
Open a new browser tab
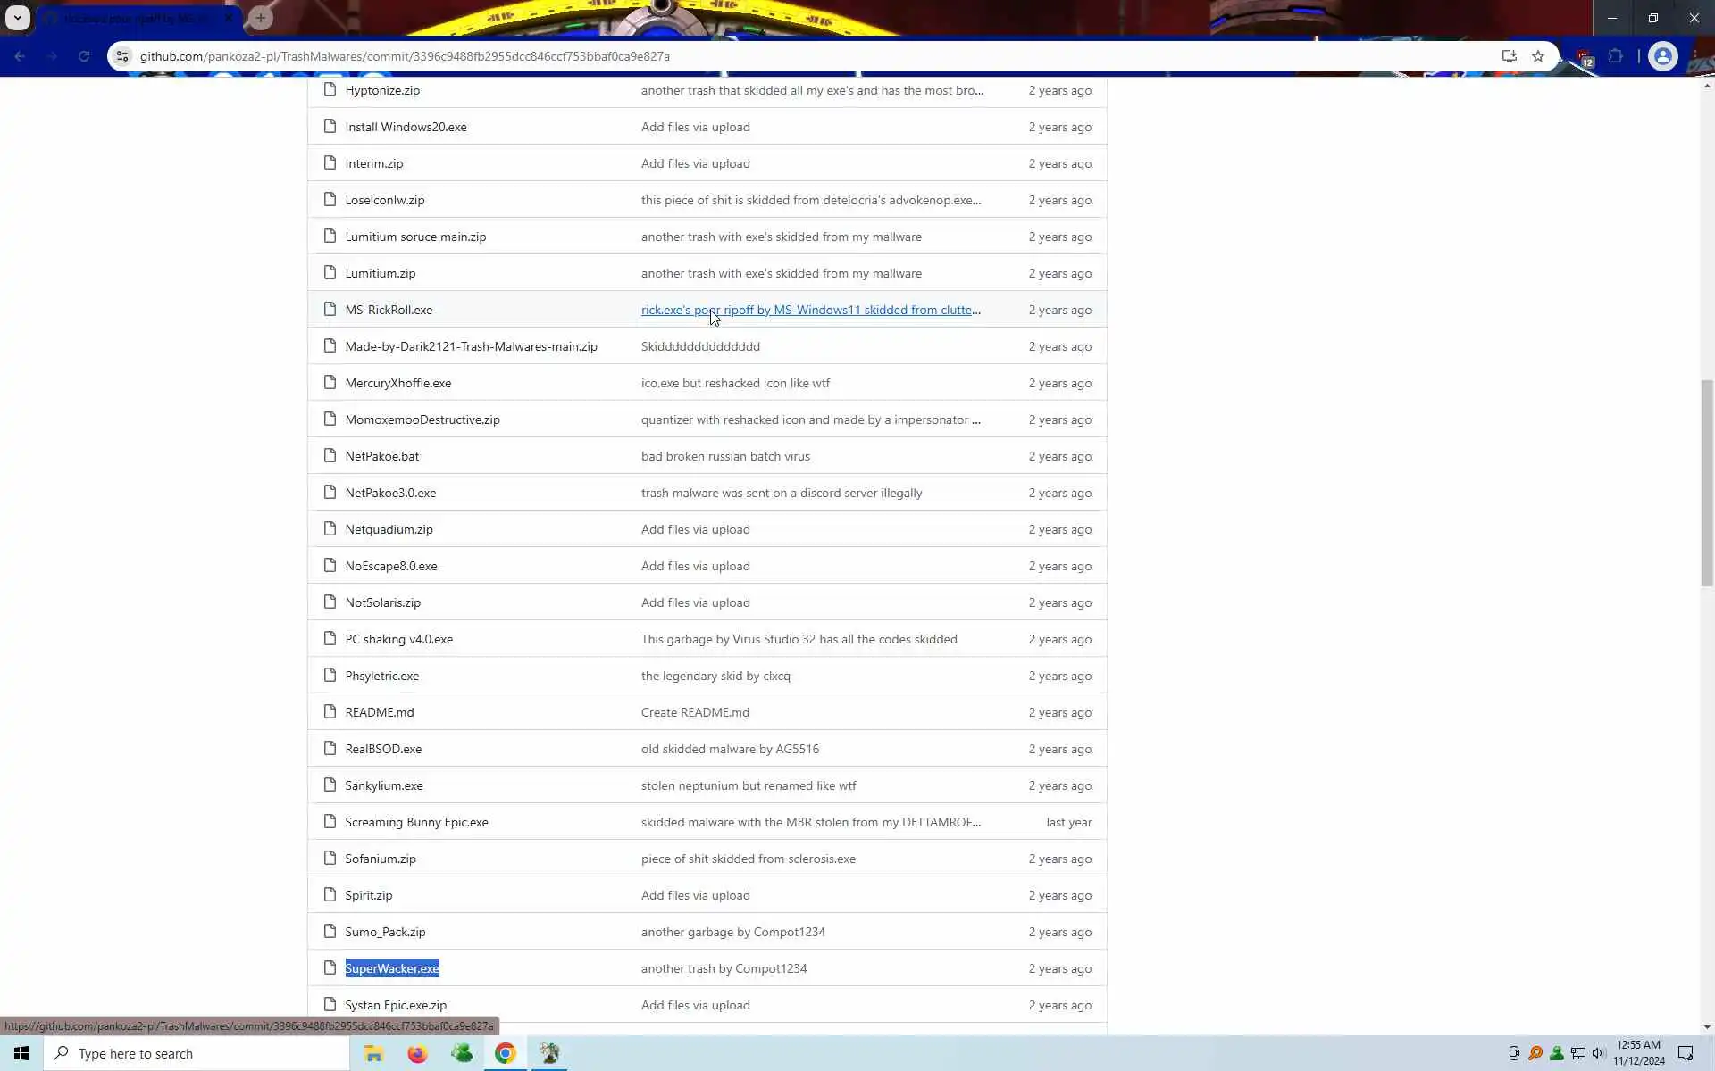(260, 18)
